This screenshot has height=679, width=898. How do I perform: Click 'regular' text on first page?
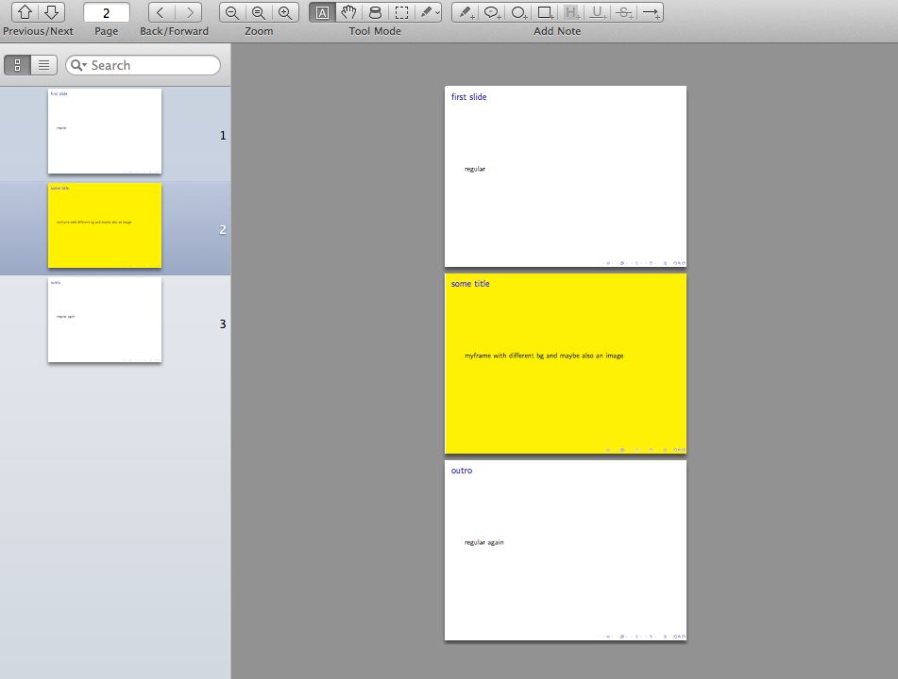475,169
